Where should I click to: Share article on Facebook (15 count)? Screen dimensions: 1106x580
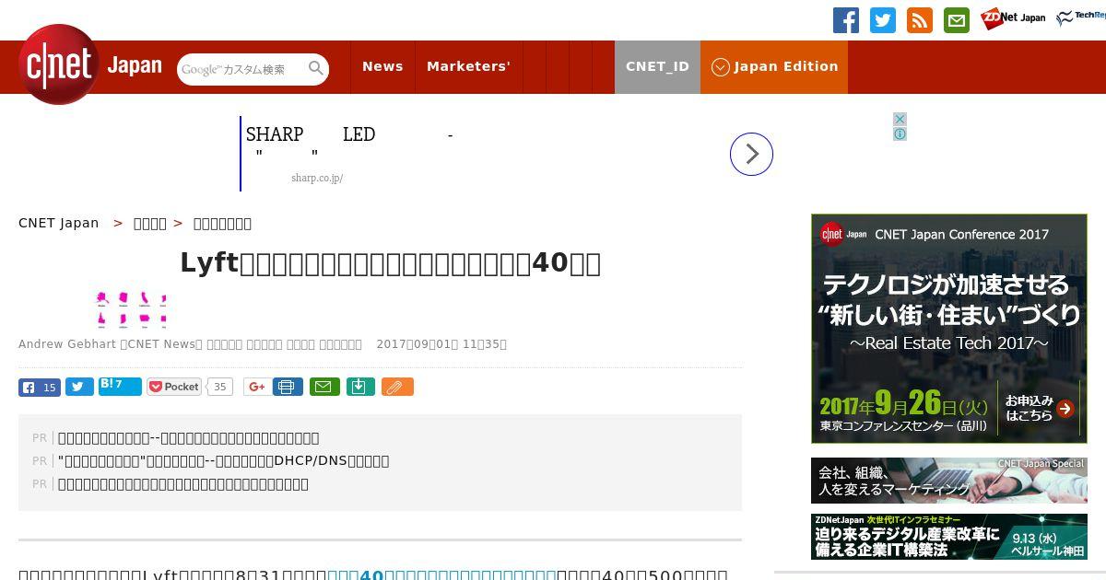click(40, 387)
